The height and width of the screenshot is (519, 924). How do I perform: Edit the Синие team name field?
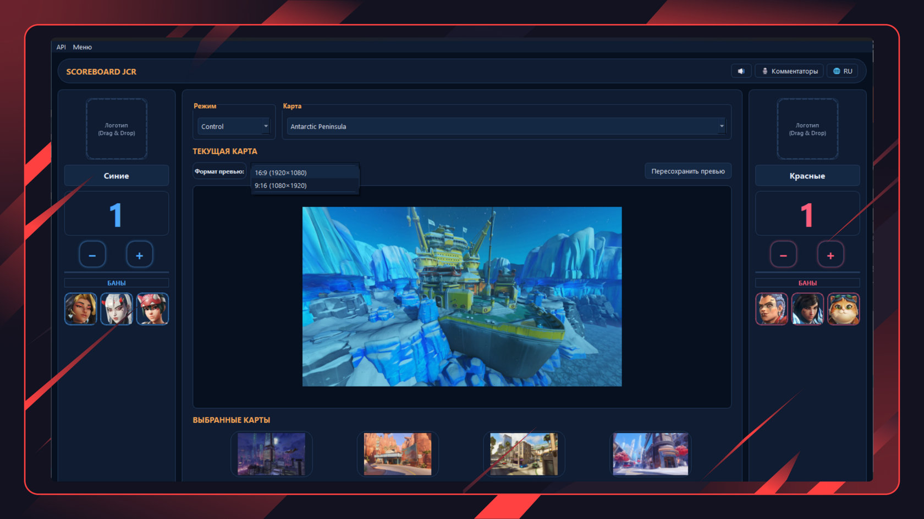(x=117, y=176)
